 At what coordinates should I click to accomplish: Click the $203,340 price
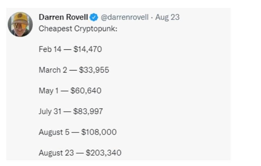(x=104, y=153)
